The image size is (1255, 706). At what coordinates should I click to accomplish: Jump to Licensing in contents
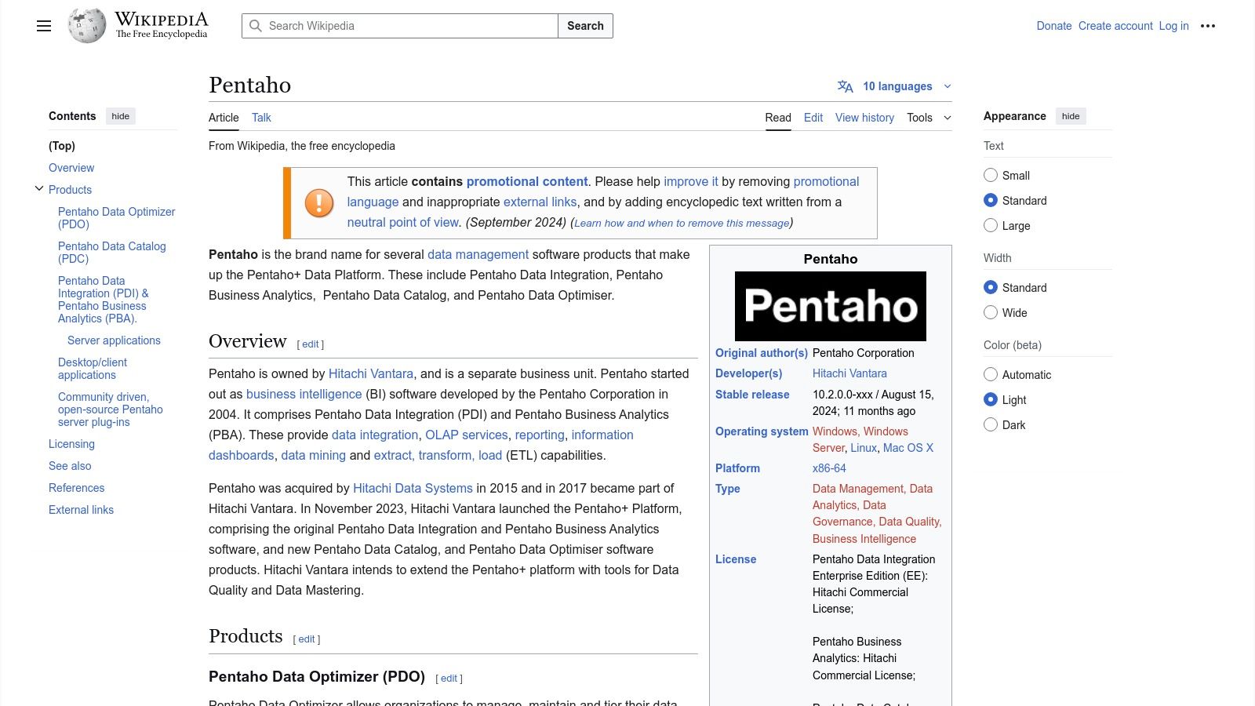pos(71,444)
